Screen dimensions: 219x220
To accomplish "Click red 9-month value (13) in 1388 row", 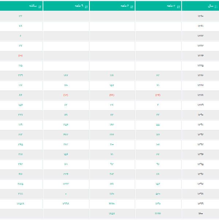I will [x=66, y=95].
